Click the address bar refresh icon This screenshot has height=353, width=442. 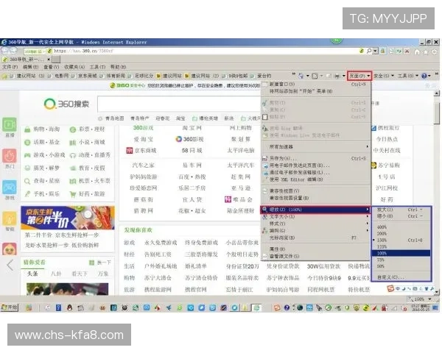coord(399,51)
